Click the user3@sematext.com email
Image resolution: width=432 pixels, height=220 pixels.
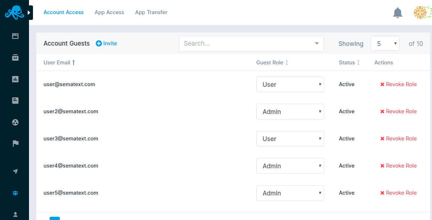click(71, 139)
